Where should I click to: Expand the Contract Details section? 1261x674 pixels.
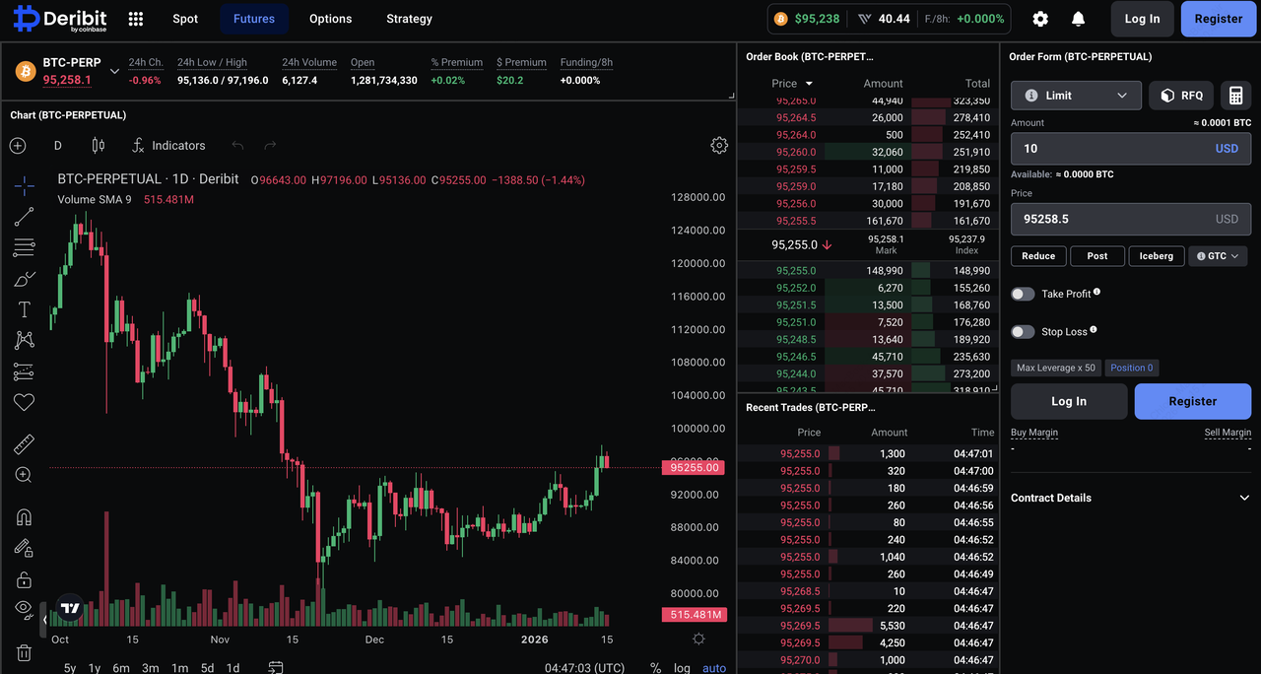point(1130,498)
